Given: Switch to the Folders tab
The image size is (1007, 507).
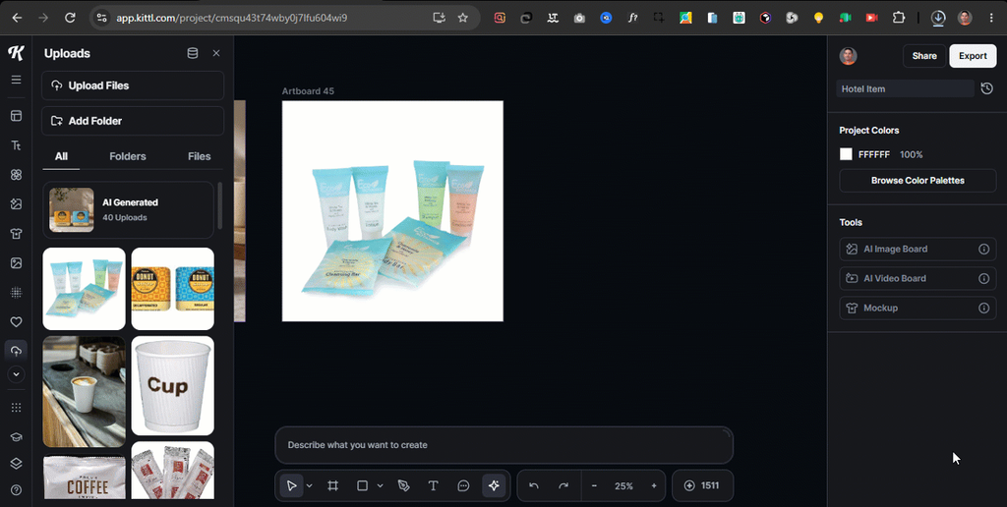Looking at the screenshot, I should (128, 156).
